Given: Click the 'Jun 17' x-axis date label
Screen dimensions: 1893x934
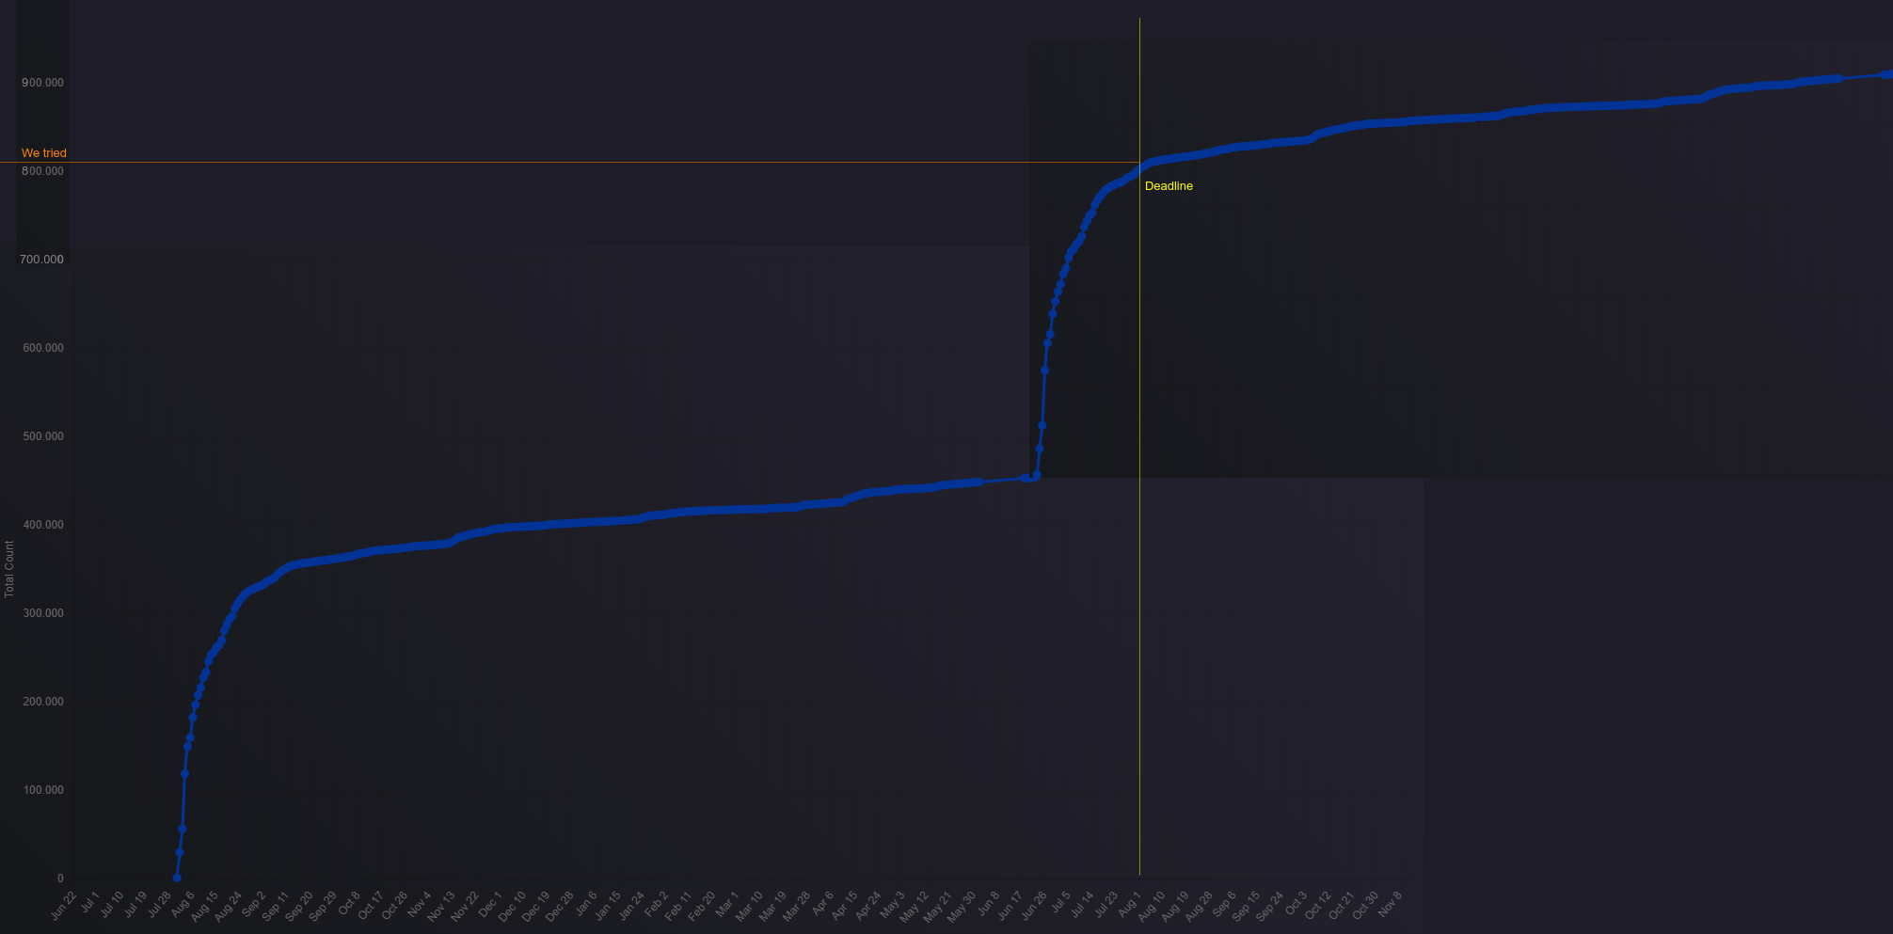Looking at the screenshot, I should [1010, 905].
